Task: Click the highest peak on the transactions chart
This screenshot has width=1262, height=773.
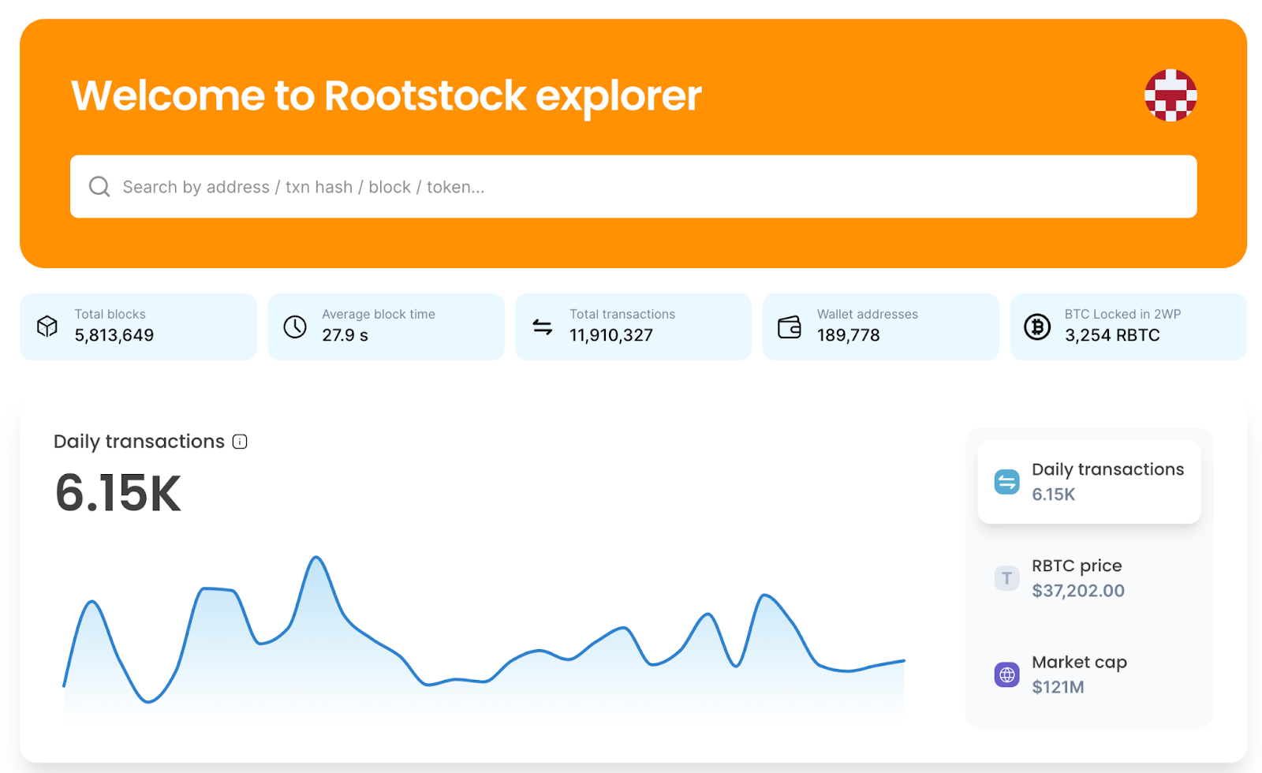Action: pos(315,558)
